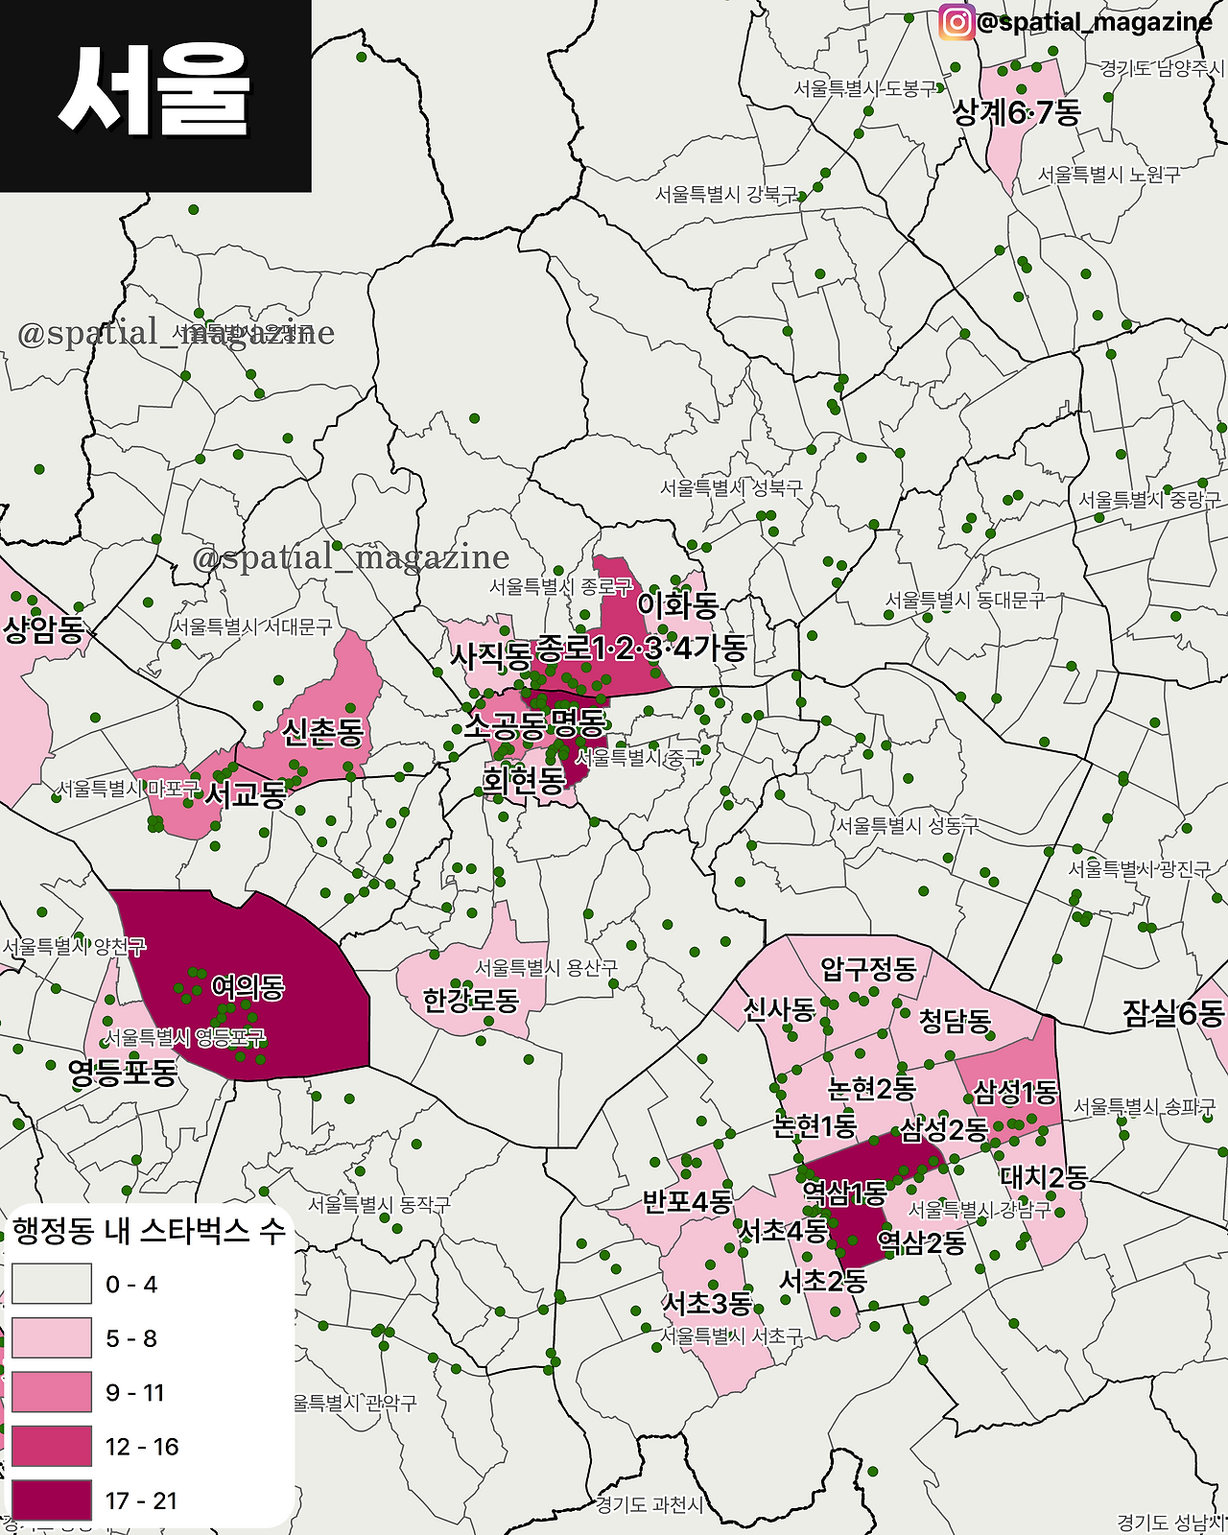Click the legend range text "17 - 21"
The image size is (1228, 1535).
pos(142,1501)
